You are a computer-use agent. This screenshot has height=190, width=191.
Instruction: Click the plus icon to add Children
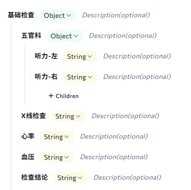click(x=51, y=96)
